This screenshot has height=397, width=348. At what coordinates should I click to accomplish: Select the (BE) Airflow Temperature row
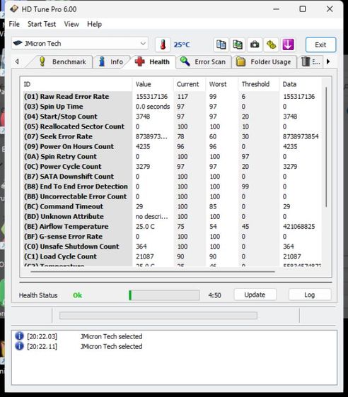pyautogui.click(x=173, y=226)
